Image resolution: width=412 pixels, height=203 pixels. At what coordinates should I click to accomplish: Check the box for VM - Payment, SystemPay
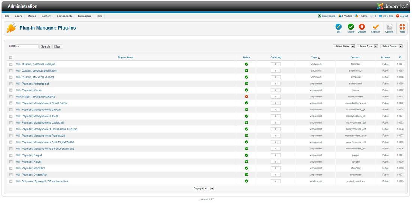11,175
